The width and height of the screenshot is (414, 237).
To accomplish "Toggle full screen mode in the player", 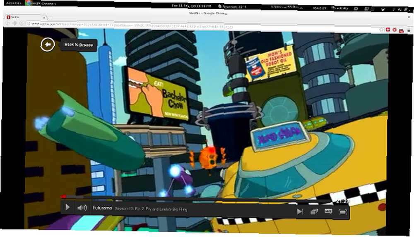I will click(342, 212).
